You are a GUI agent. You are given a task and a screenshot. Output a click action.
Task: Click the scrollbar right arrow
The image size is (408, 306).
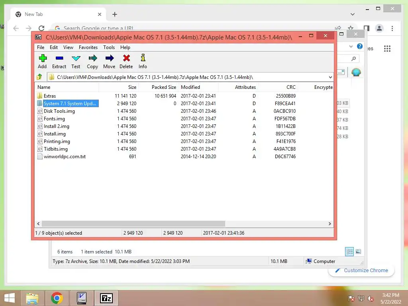(330, 224)
